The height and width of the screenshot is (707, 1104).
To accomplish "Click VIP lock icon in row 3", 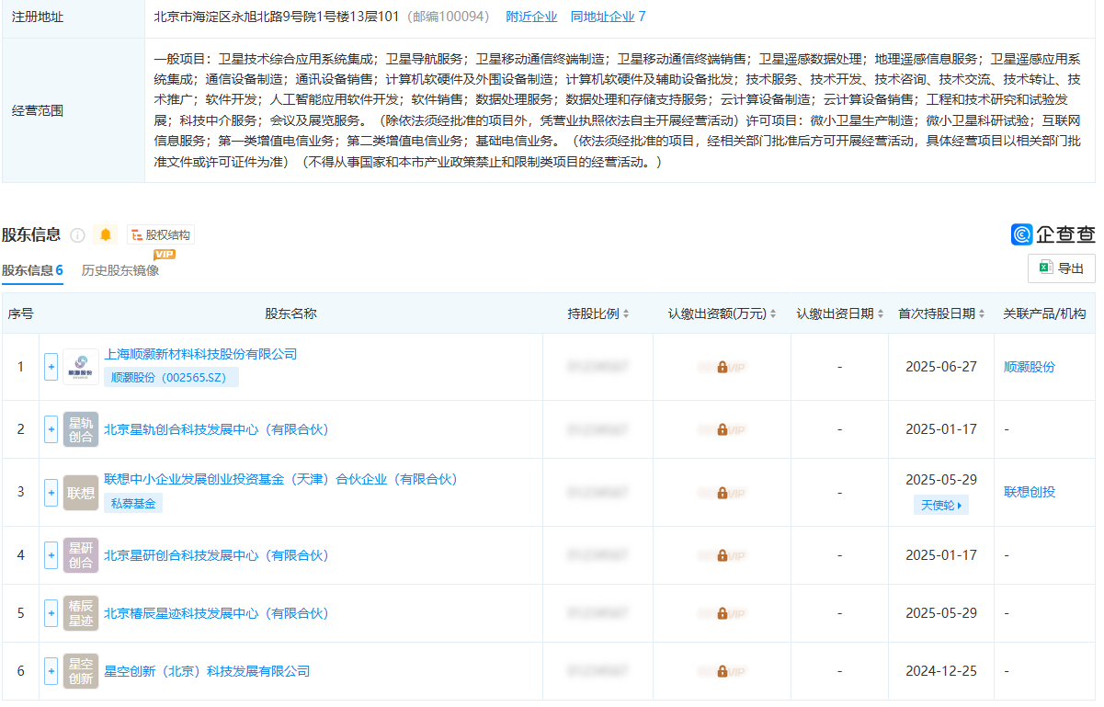I will [x=722, y=492].
